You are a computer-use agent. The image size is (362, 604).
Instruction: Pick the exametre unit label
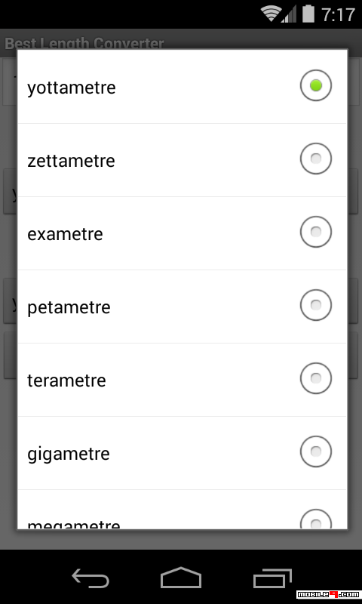65,234
